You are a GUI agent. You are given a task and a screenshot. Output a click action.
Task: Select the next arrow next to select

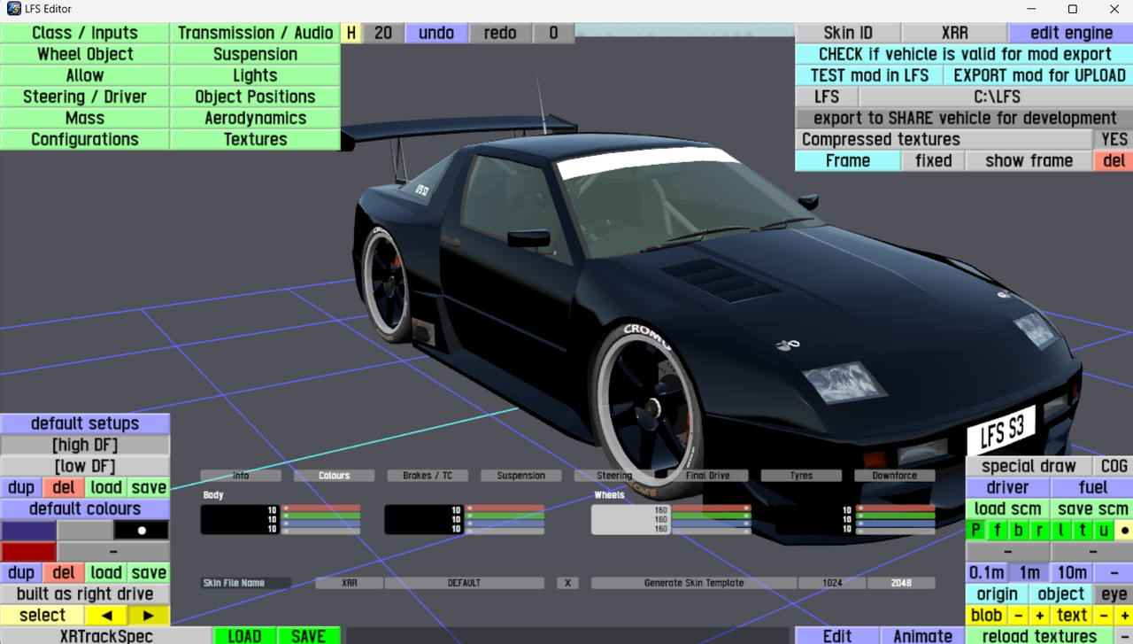(148, 615)
